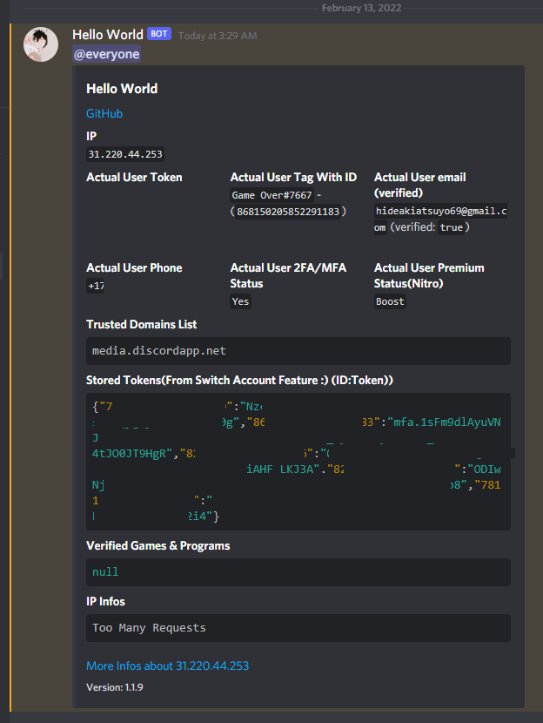Click the Version: 1.1.9 footer text
This screenshot has height=723, width=543.
tap(115, 687)
